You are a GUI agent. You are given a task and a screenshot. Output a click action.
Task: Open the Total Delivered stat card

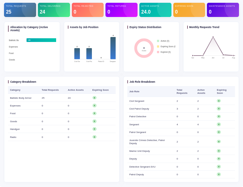point(54,10)
